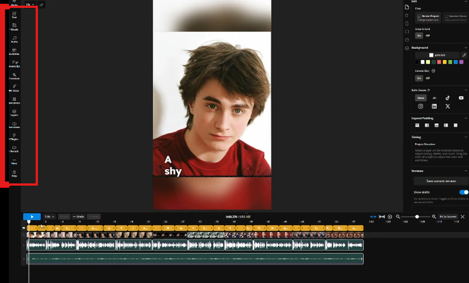This screenshot has width=469, height=283.
Task: Collapse the Background section
Action: (466, 47)
